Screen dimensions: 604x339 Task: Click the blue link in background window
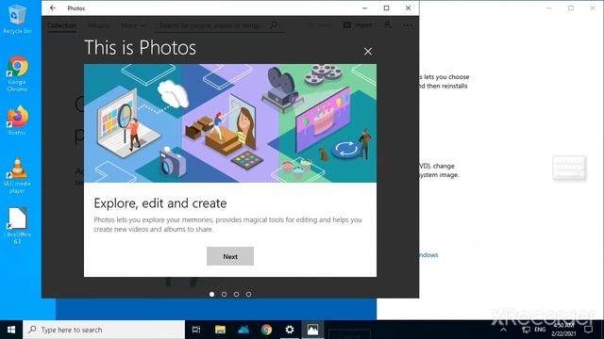click(x=428, y=255)
